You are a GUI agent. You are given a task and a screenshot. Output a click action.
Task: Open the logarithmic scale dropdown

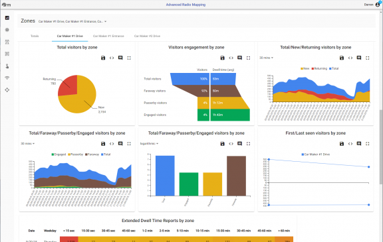point(149,144)
